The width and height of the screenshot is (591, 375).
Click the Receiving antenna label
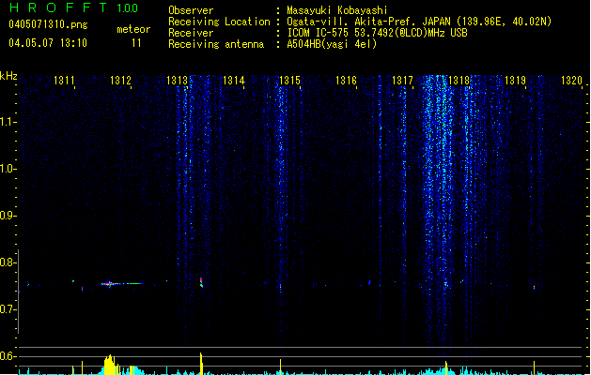click(x=216, y=44)
